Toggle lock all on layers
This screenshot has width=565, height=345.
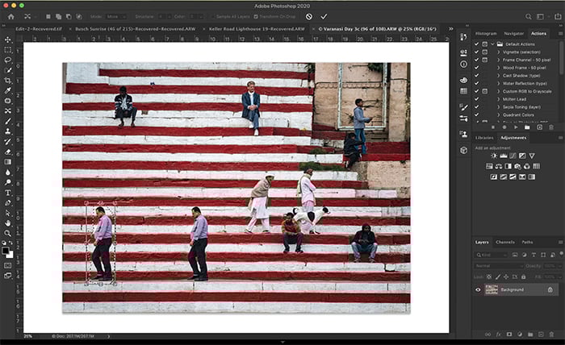click(523, 276)
